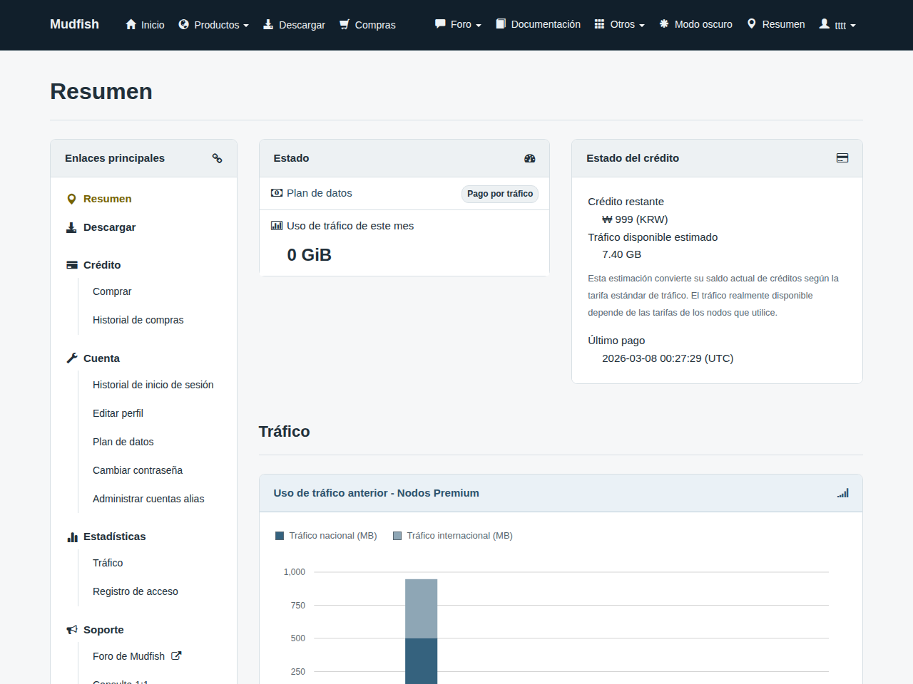The image size is (913, 684).
Task: Open Compras from the navbar
Action: [x=367, y=25]
